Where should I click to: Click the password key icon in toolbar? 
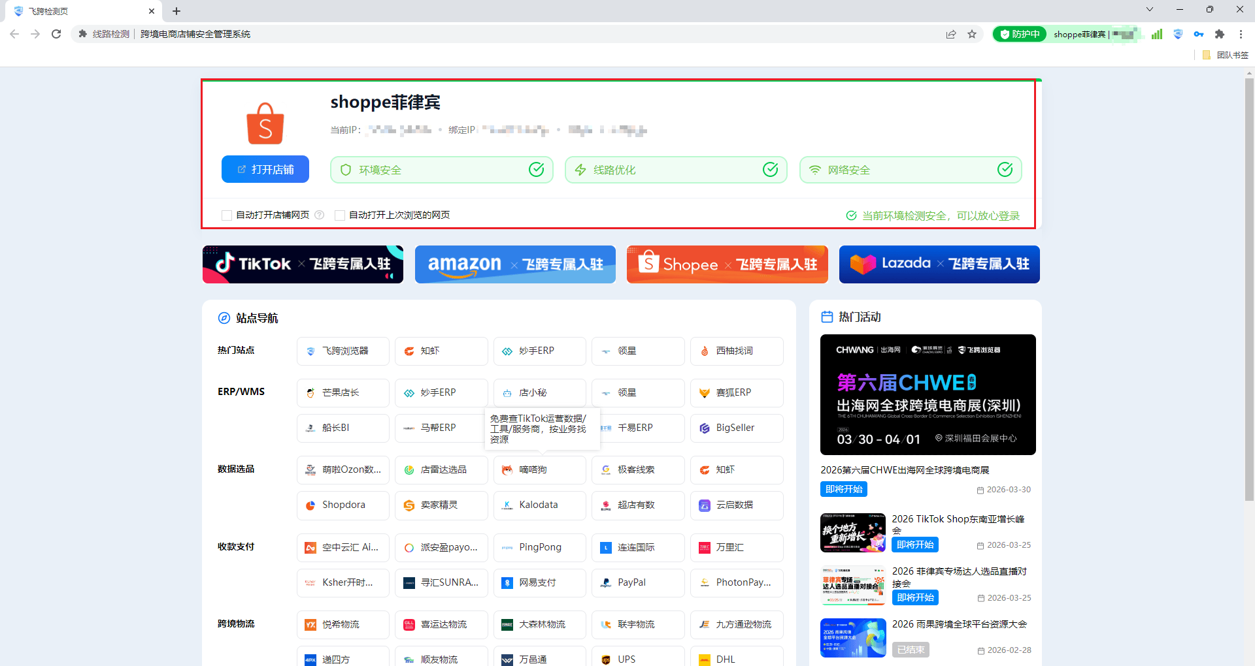pyautogui.click(x=1199, y=34)
